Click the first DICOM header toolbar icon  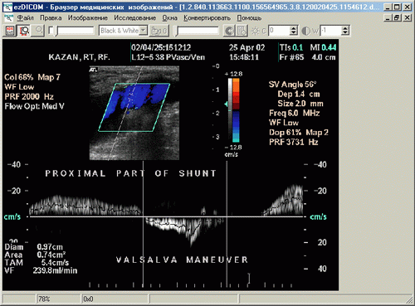[x=10, y=31]
